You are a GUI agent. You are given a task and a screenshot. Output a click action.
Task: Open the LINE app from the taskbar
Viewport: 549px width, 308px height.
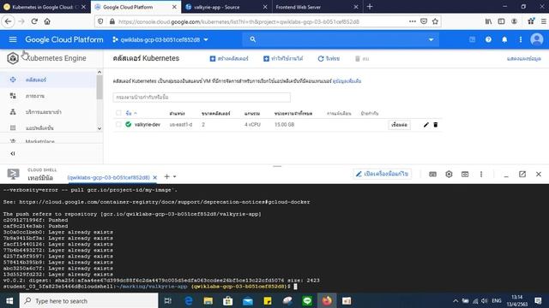[307, 300]
